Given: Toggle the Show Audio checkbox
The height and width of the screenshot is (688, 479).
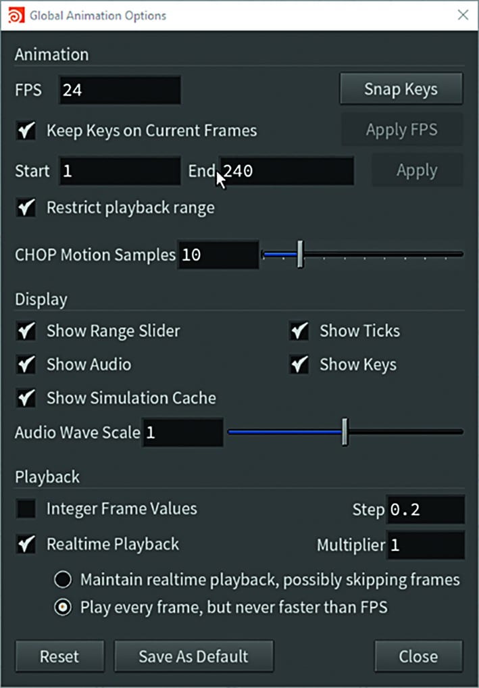Looking at the screenshot, I should point(26,364).
